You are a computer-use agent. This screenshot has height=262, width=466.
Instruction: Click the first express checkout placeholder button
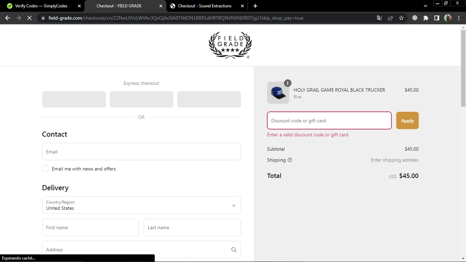pos(74,99)
